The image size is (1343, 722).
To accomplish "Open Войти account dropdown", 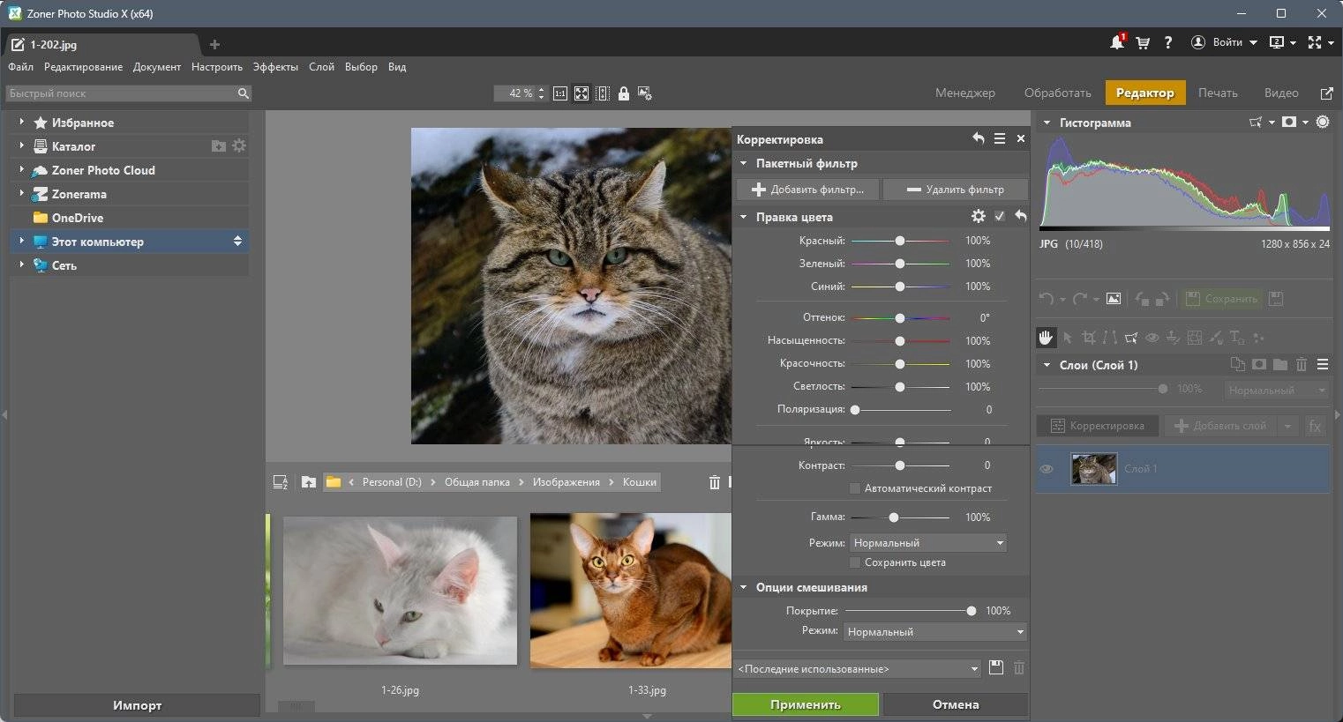I will click(x=1225, y=42).
